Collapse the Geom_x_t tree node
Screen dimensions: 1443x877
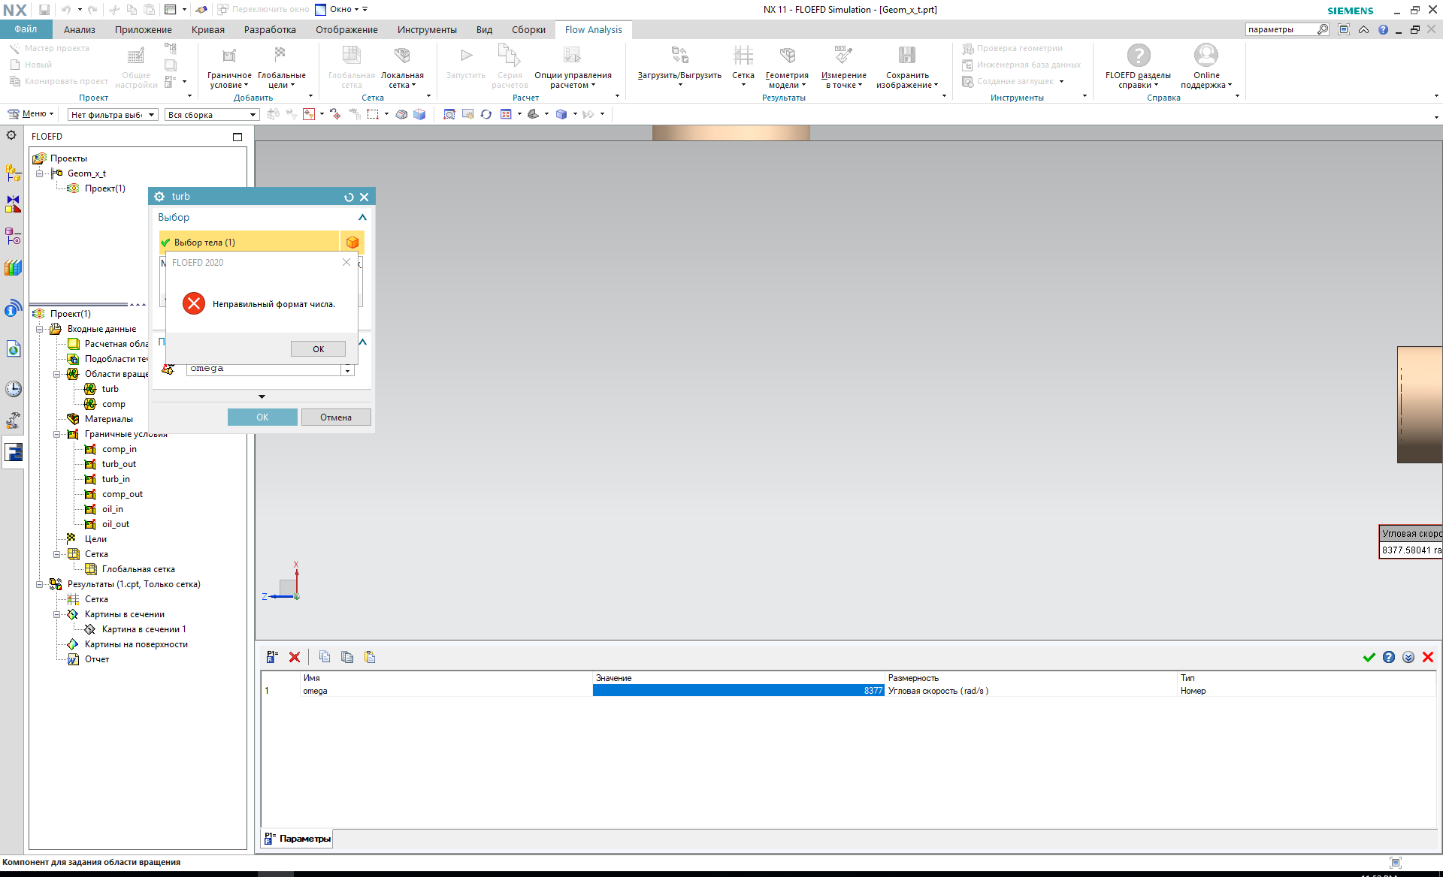coord(40,173)
